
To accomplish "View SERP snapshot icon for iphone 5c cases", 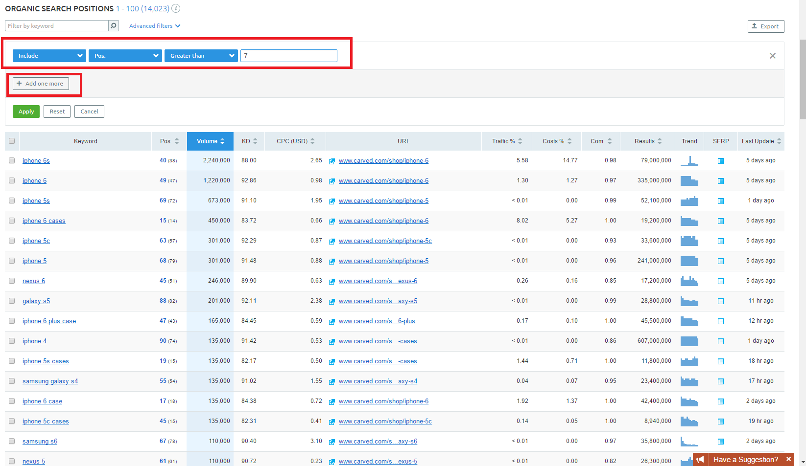I will coord(721,422).
